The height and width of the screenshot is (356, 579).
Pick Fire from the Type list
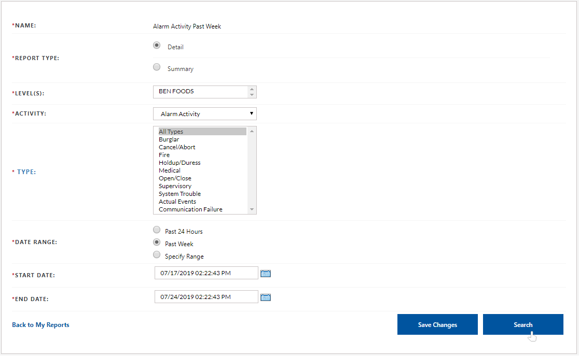(x=164, y=155)
